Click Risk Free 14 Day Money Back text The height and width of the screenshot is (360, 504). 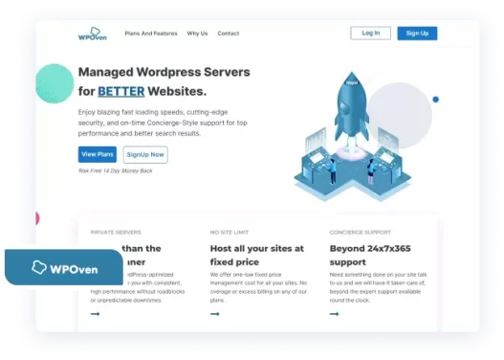pyautogui.click(x=115, y=170)
